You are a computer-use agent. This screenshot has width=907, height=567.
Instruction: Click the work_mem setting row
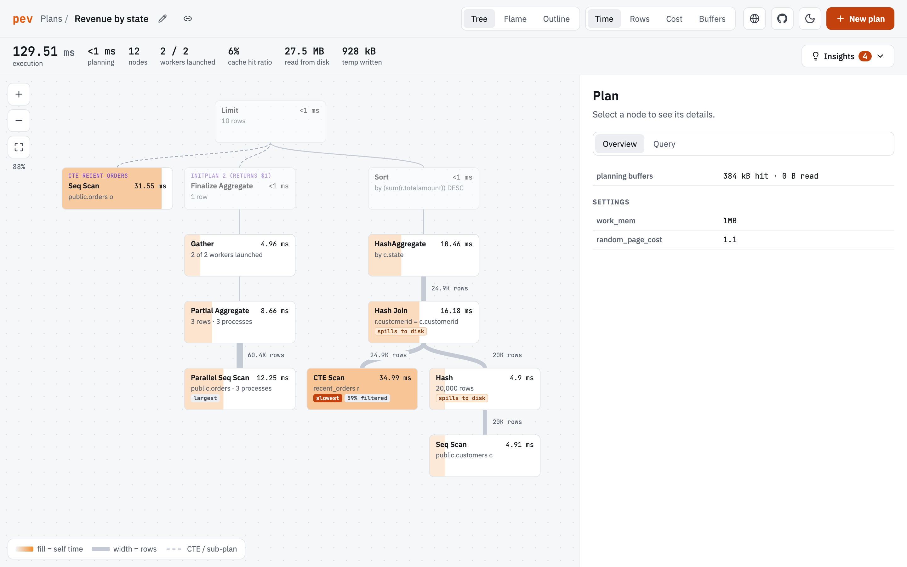coord(743,221)
